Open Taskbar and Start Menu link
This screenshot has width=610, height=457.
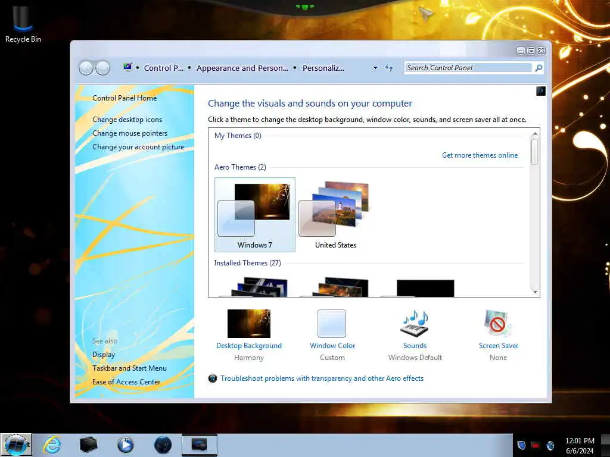point(129,368)
